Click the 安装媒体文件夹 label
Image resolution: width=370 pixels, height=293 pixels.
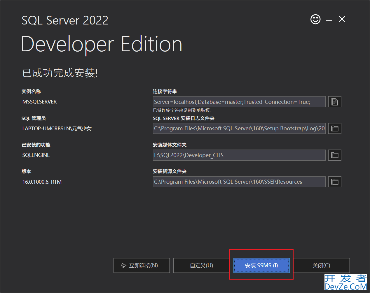click(x=170, y=145)
